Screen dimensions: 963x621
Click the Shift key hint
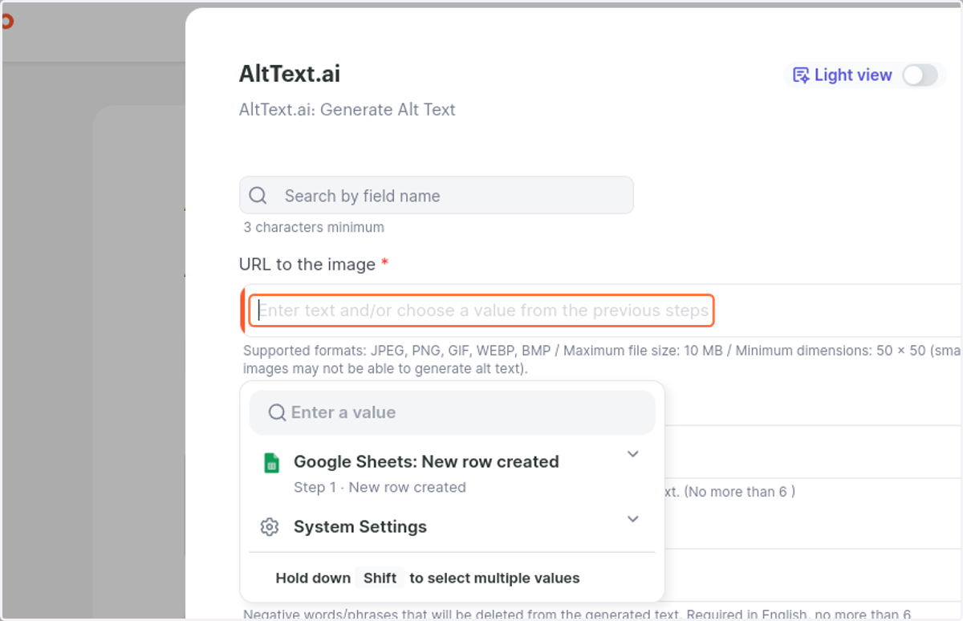380,578
